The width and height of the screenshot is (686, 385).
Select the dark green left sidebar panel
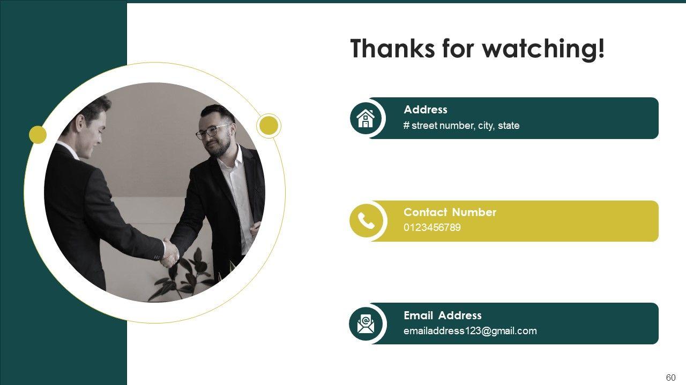click(63, 348)
